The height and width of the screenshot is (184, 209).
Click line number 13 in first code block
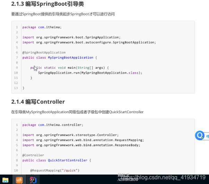pyautogui.click(x=16, y=88)
